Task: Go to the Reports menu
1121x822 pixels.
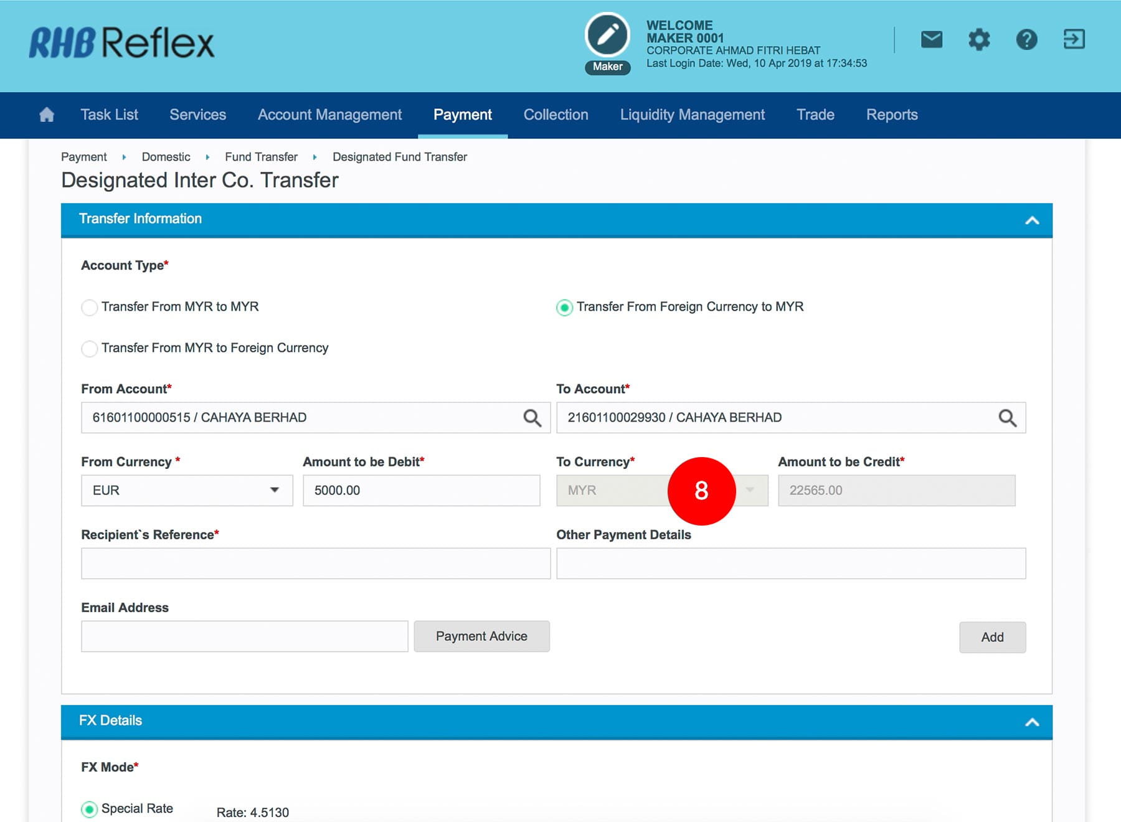Action: 891,115
